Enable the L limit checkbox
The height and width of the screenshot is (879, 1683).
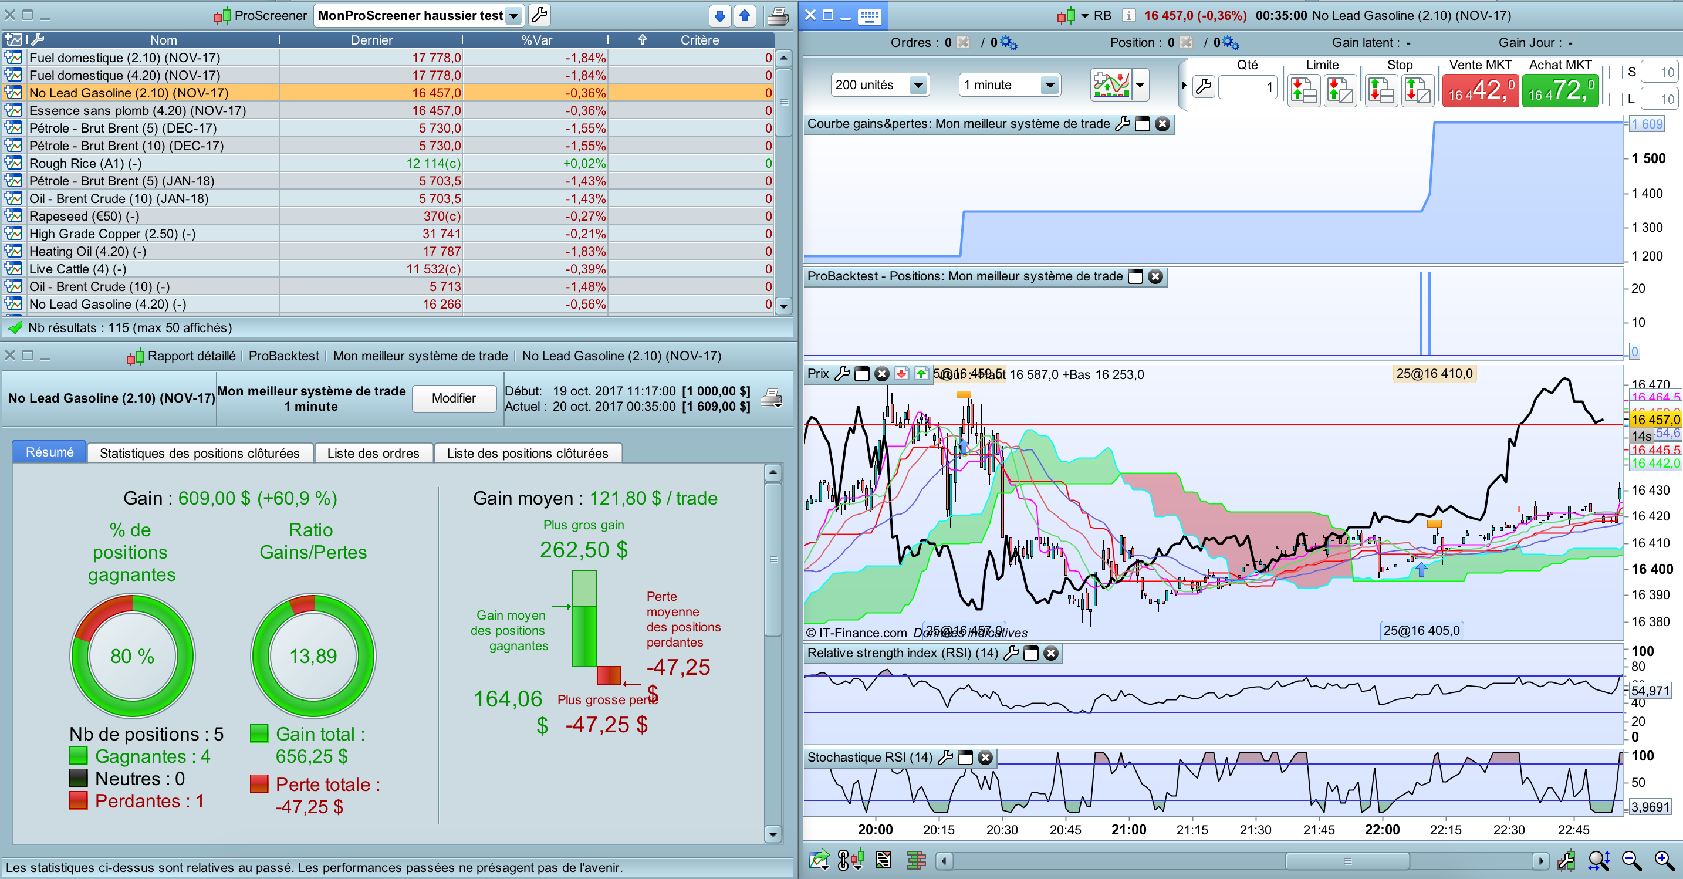click(1616, 99)
